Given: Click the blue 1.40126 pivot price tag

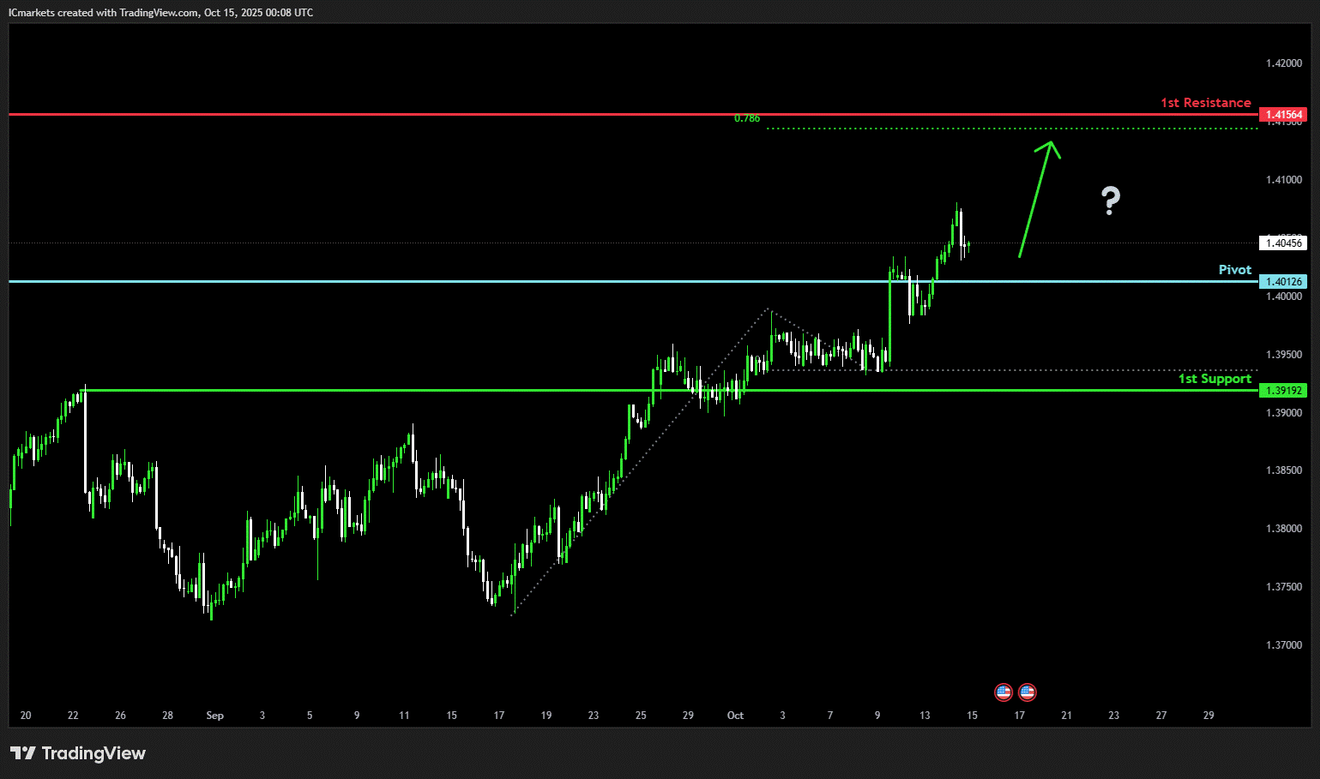Looking at the screenshot, I should [x=1283, y=282].
